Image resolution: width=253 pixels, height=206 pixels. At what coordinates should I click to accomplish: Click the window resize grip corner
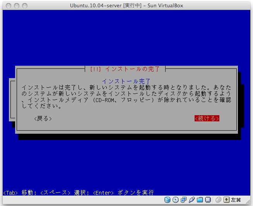pos(248,202)
